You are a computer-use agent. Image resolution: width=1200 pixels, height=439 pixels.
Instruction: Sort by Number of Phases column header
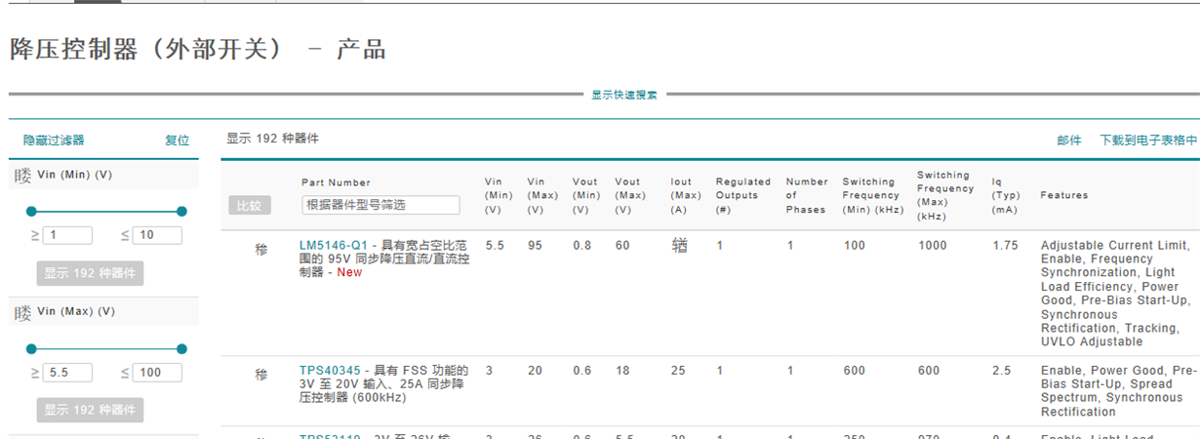point(807,195)
